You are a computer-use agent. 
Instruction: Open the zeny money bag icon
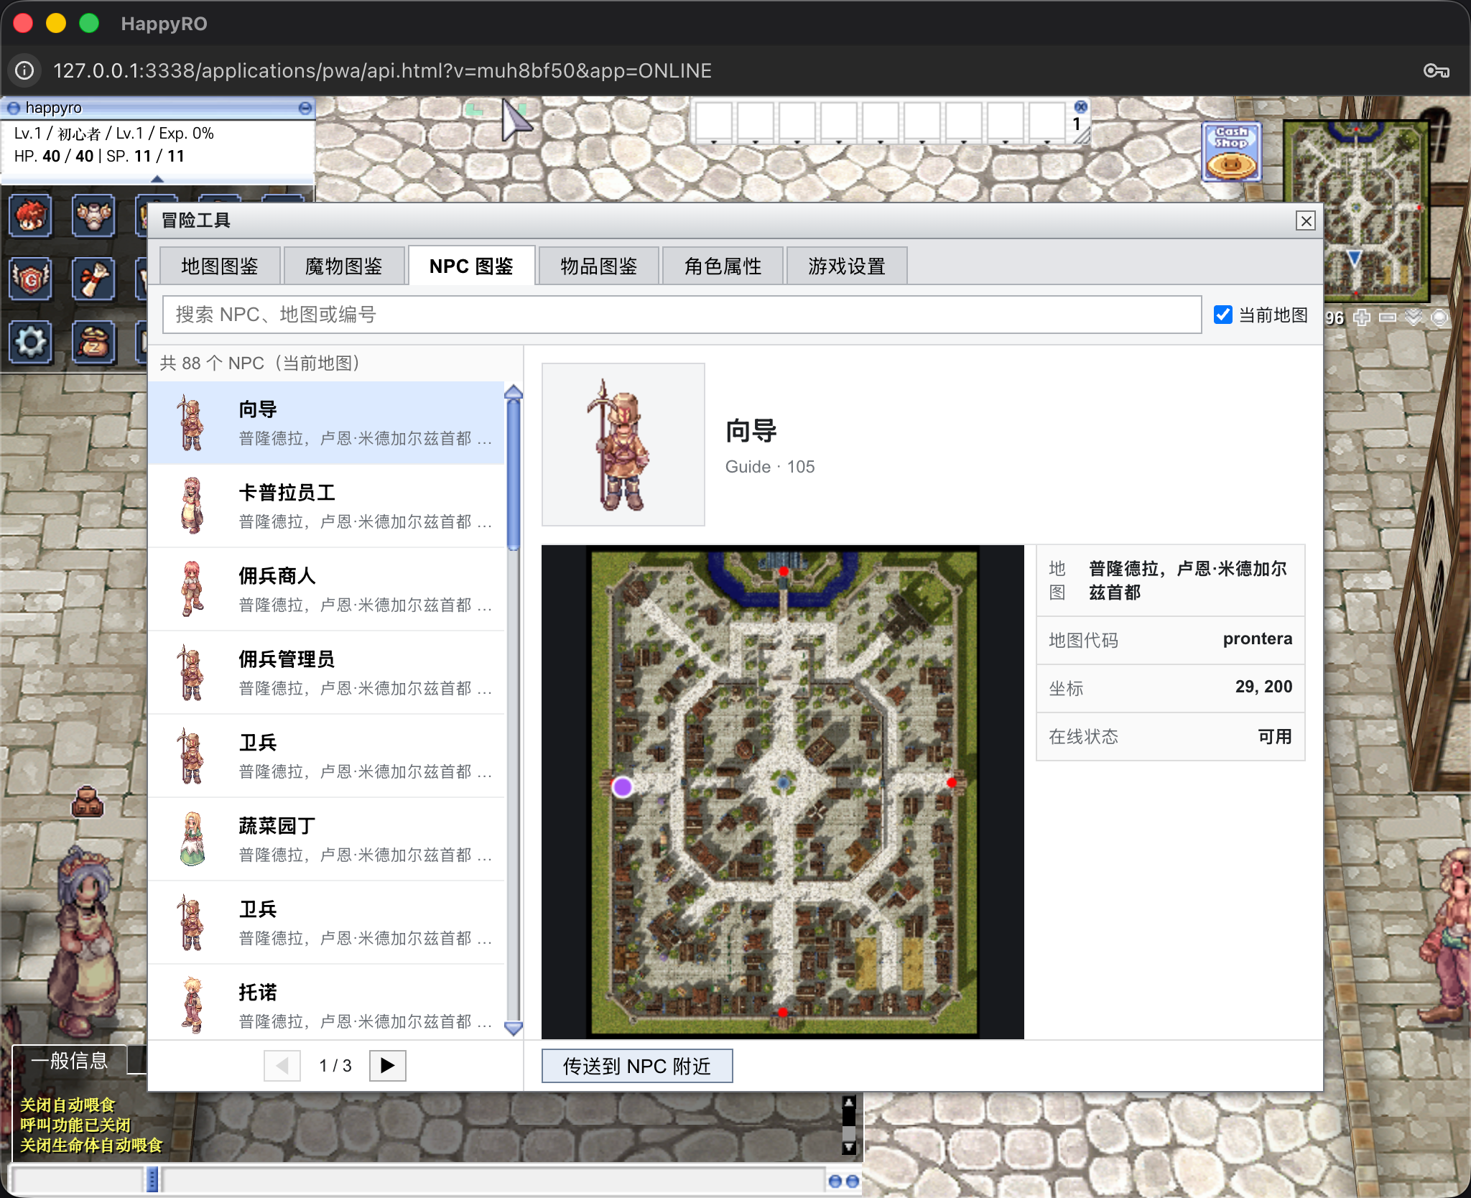coord(93,342)
